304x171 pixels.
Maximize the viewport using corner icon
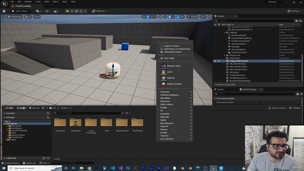point(209,17)
